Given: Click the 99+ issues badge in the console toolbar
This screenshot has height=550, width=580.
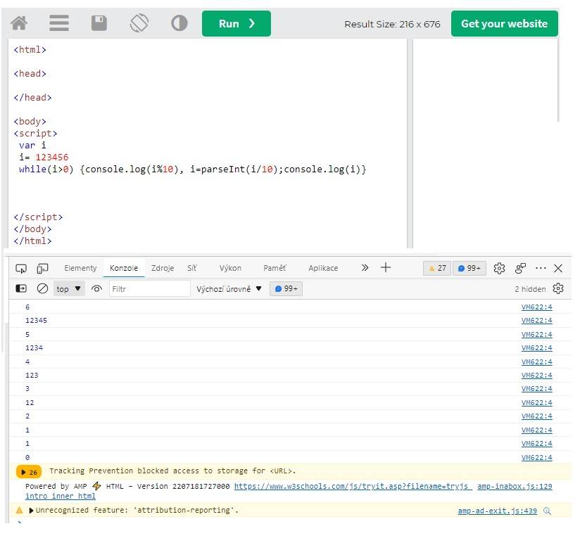Looking at the screenshot, I should 286,288.
